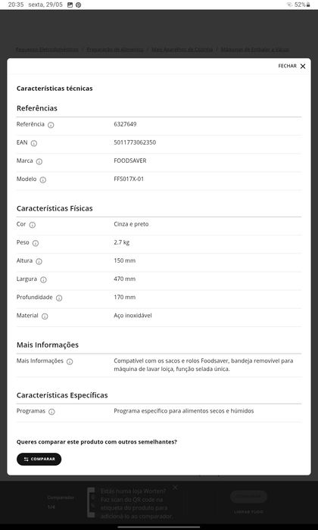318x530 pixels.
Task: Open the info icon next to Material
Action: point(45,316)
